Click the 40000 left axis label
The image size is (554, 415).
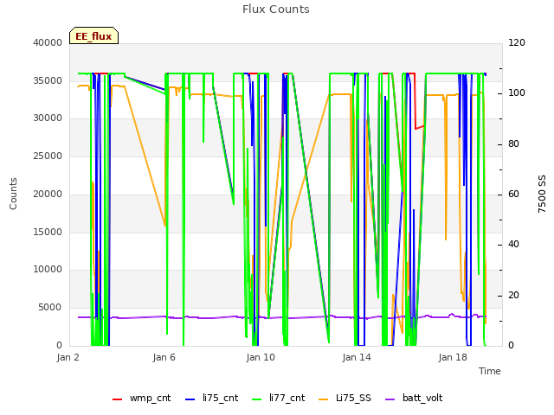coord(48,42)
